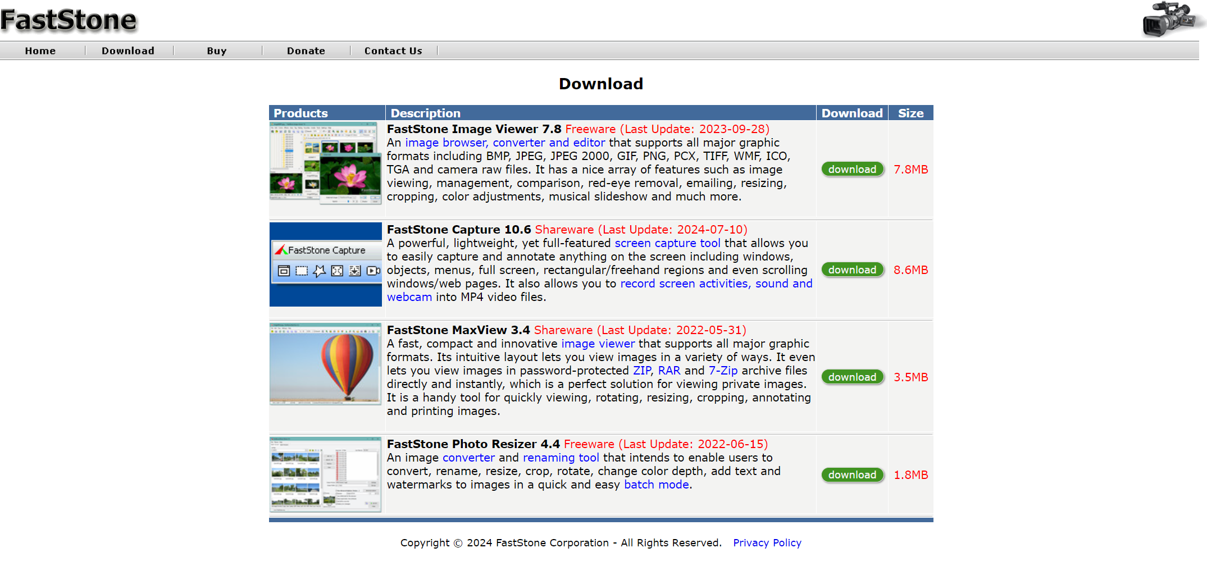Click 'FastStone Photo Resizer 4.4' title
Screen dimensions: 1207x566
473,444
